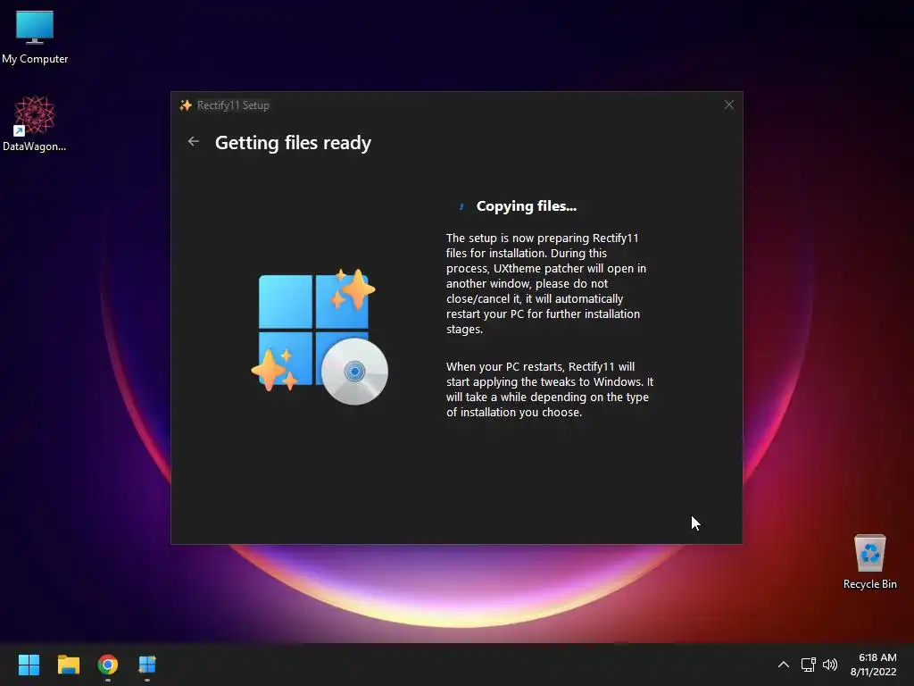Click paragraph starting 'The setup is now preparing'
The width and height of the screenshot is (914, 686).
pos(546,283)
